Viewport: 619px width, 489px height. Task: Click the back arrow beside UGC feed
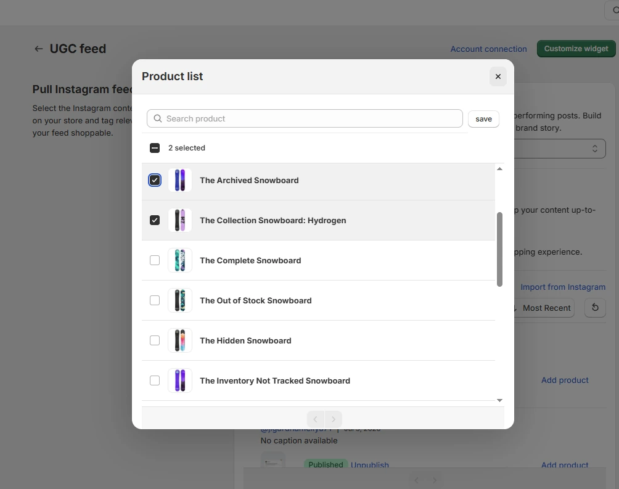pyautogui.click(x=38, y=49)
